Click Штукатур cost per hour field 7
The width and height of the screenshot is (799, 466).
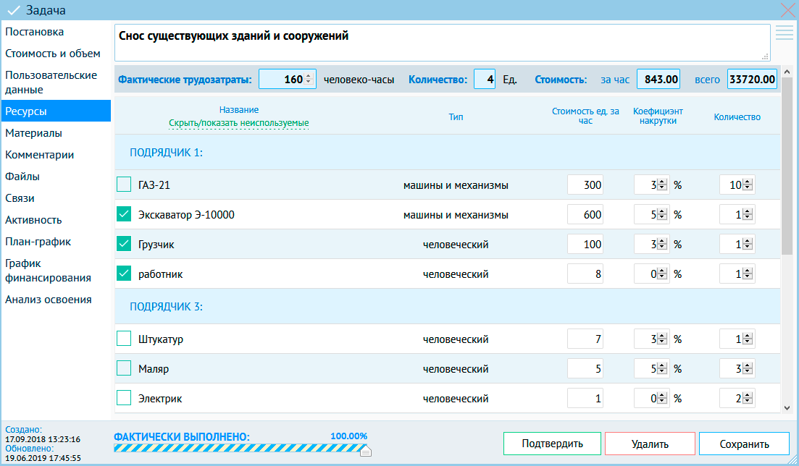click(x=585, y=339)
